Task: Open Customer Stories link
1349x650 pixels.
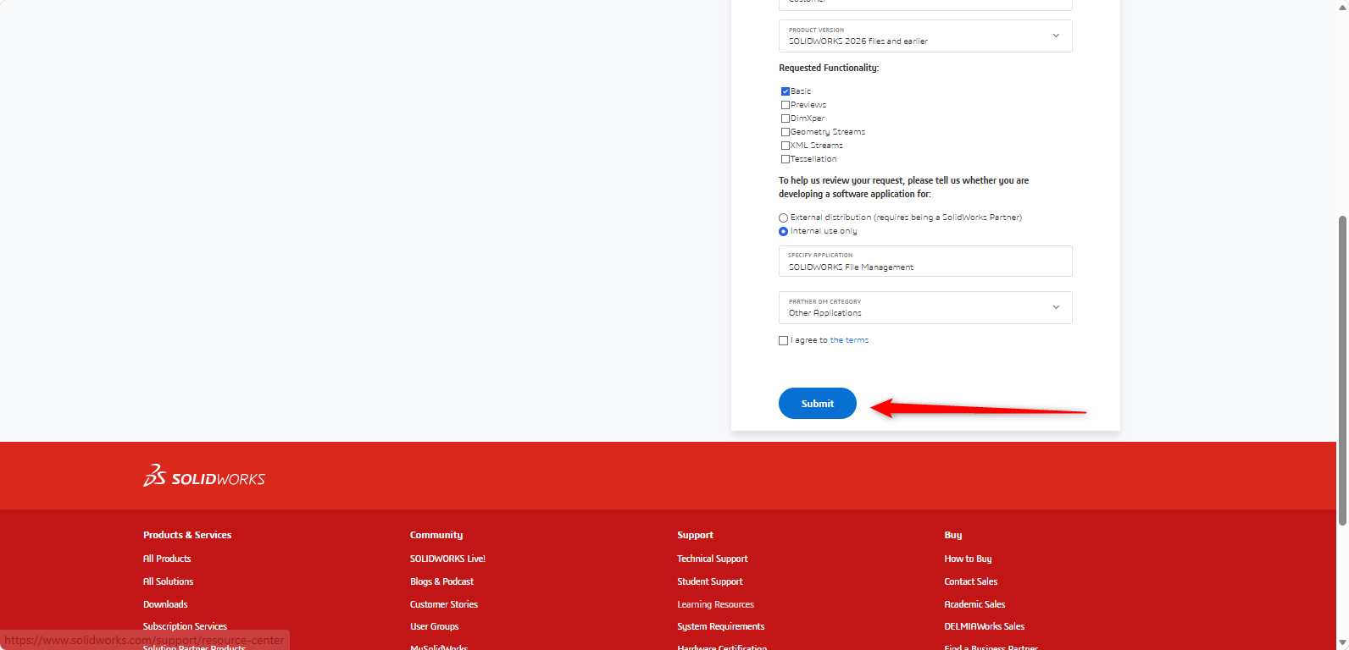Action: point(444,604)
